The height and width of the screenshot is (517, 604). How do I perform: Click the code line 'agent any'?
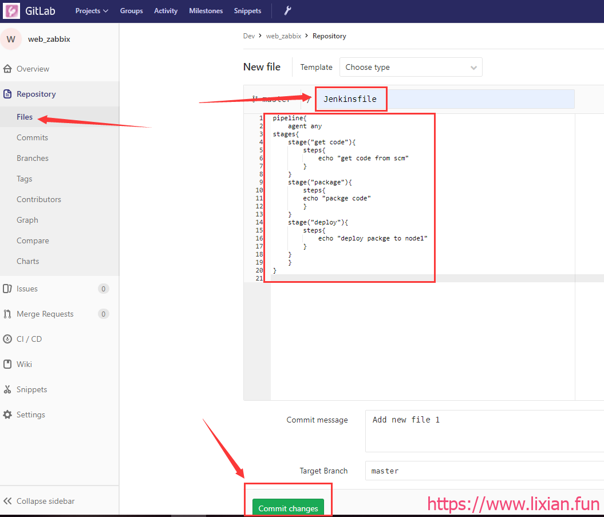tap(305, 126)
